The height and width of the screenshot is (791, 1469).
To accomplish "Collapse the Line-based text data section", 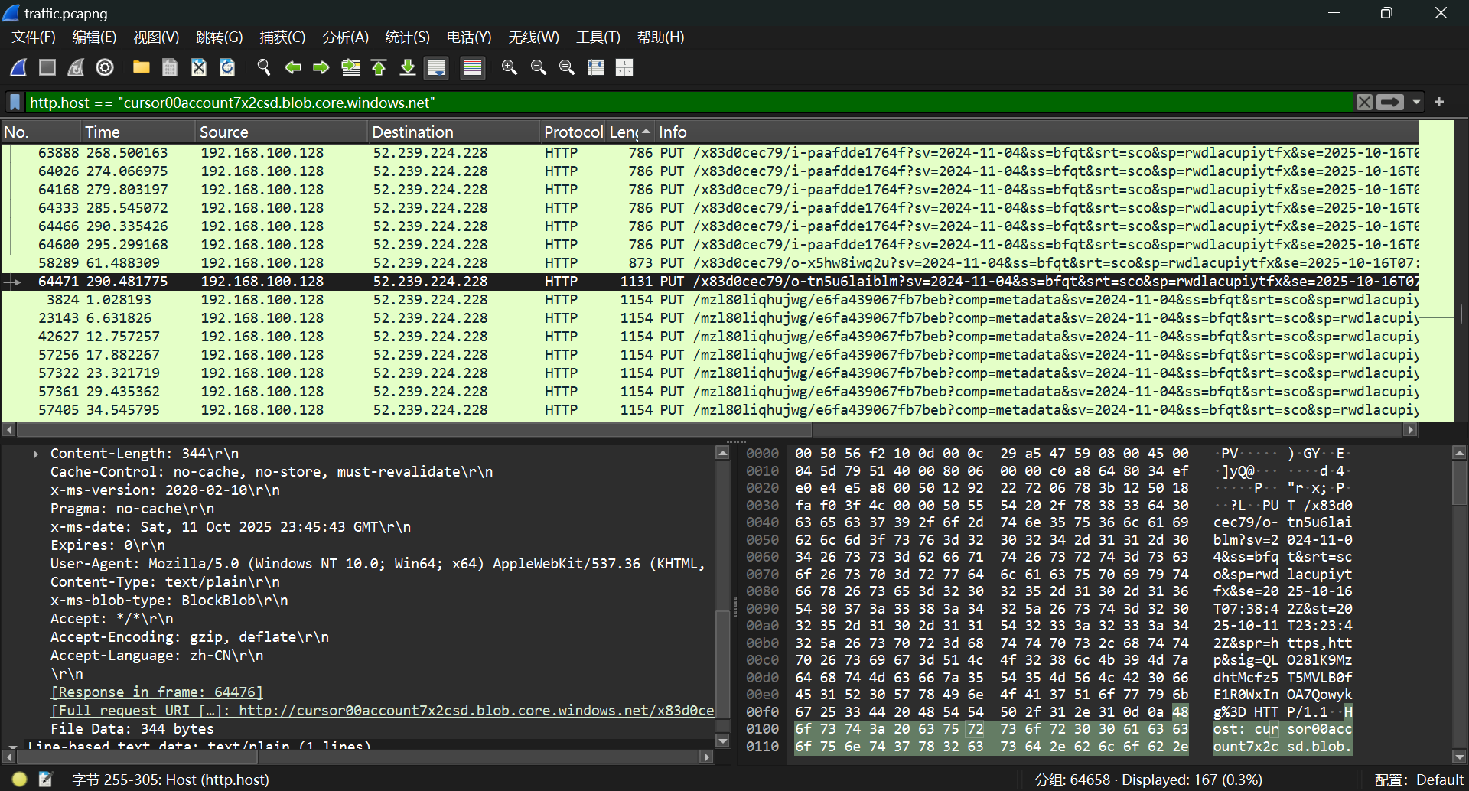I will [13, 746].
